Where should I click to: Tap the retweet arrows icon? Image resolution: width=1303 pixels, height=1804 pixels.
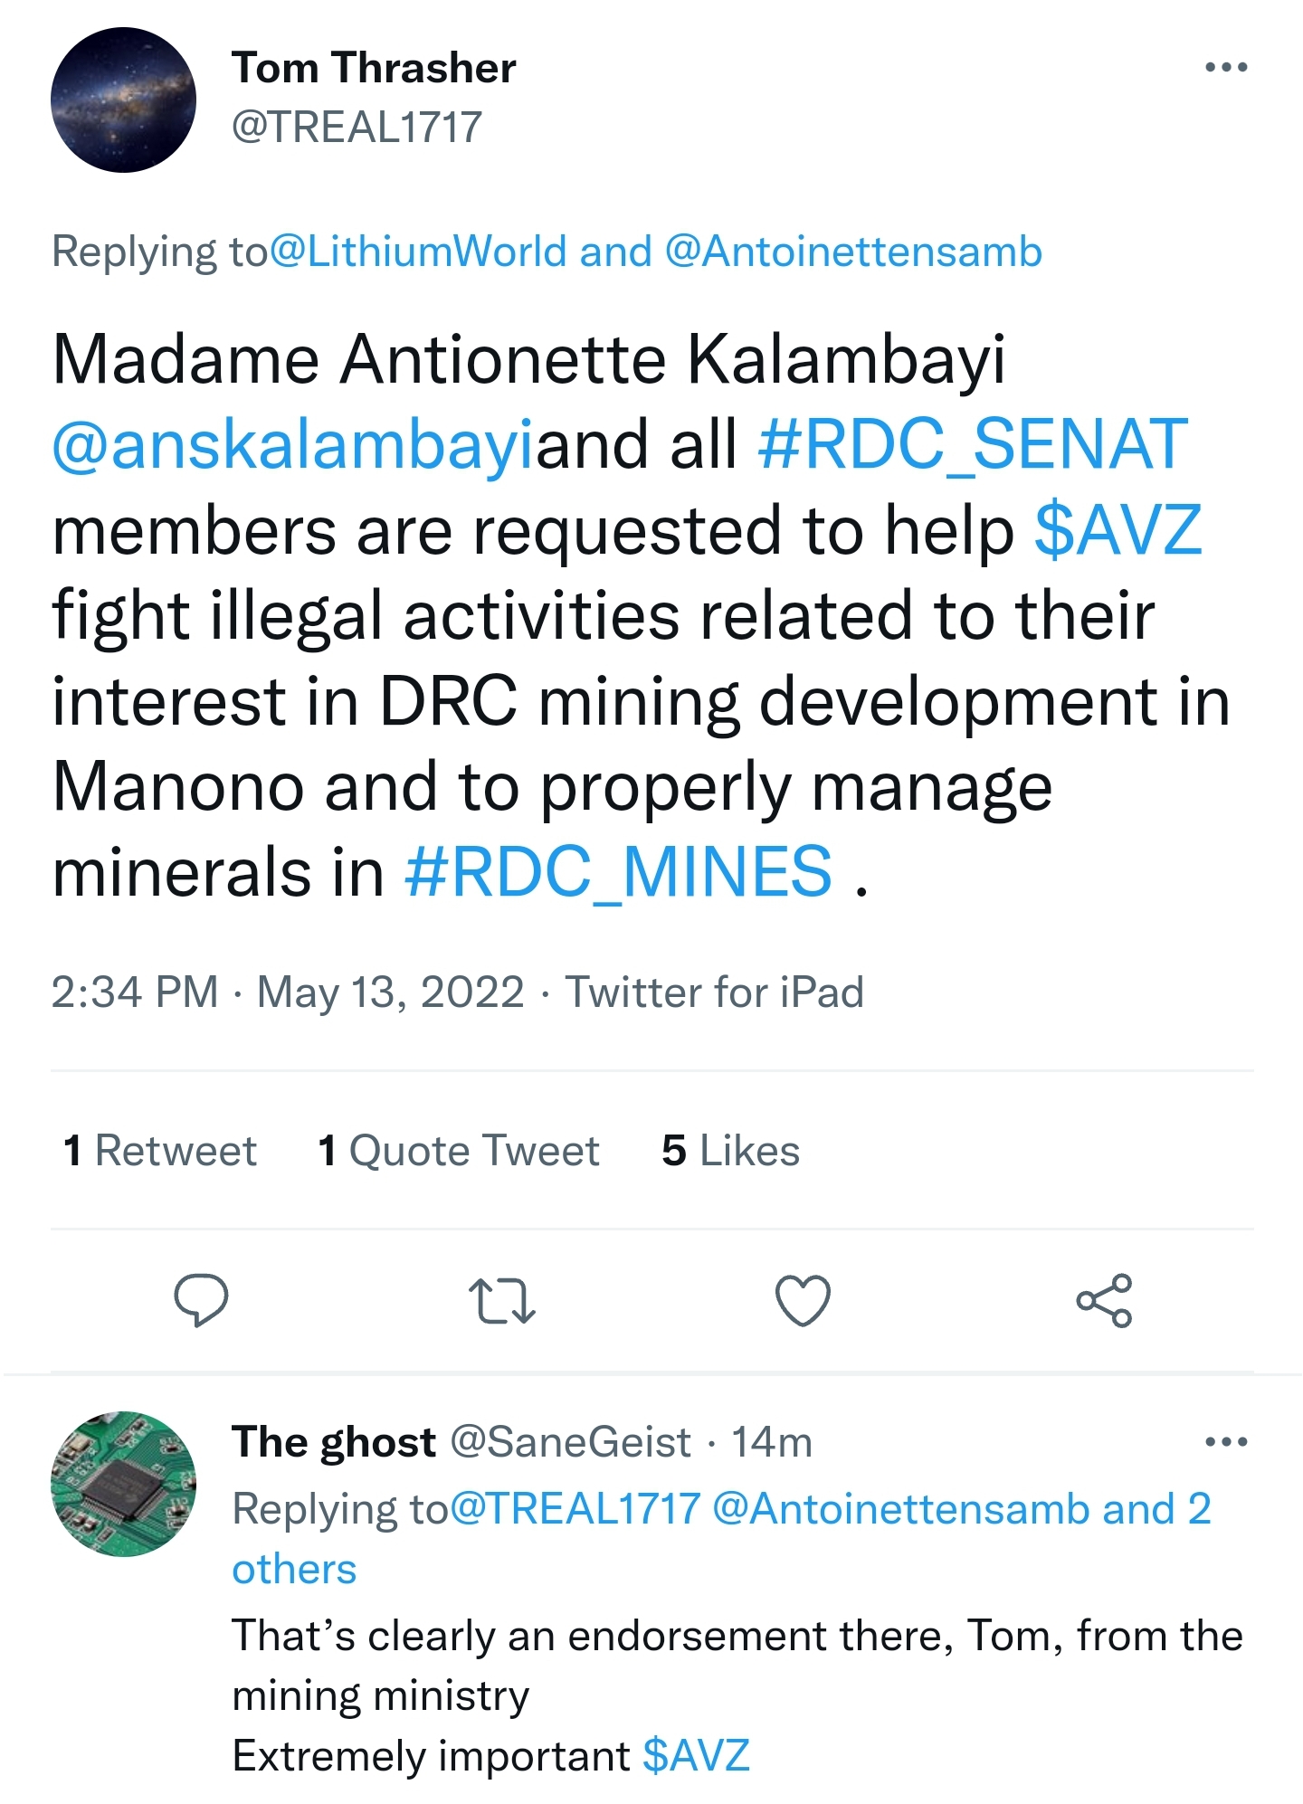pyautogui.click(x=501, y=1300)
